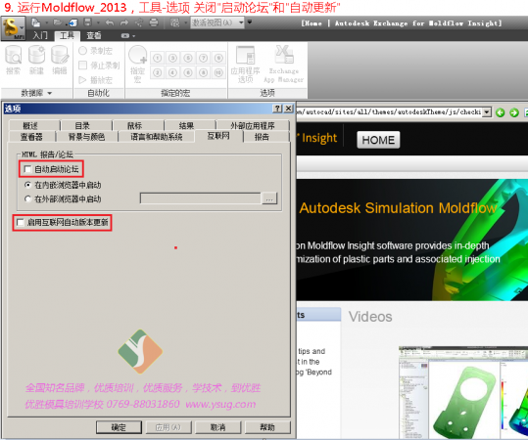Select 在内嵌浏览器中启动 radio button
Image resolution: width=528 pixels, height=440 pixels.
28,185
